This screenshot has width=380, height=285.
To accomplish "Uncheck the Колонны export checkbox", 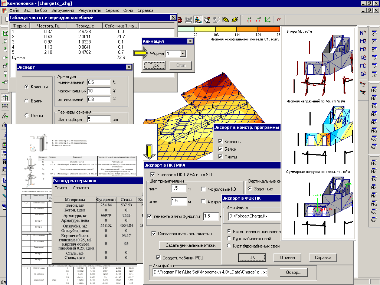I will point(220,142).
